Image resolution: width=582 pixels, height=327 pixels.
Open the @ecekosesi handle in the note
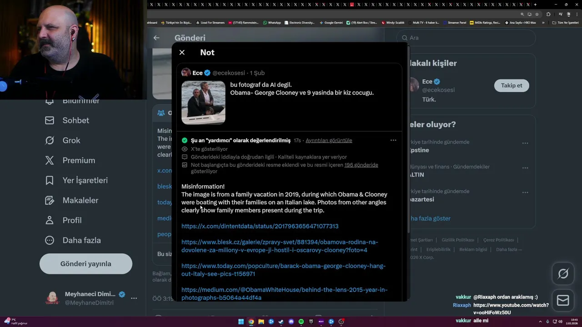(x=229, y=73)
